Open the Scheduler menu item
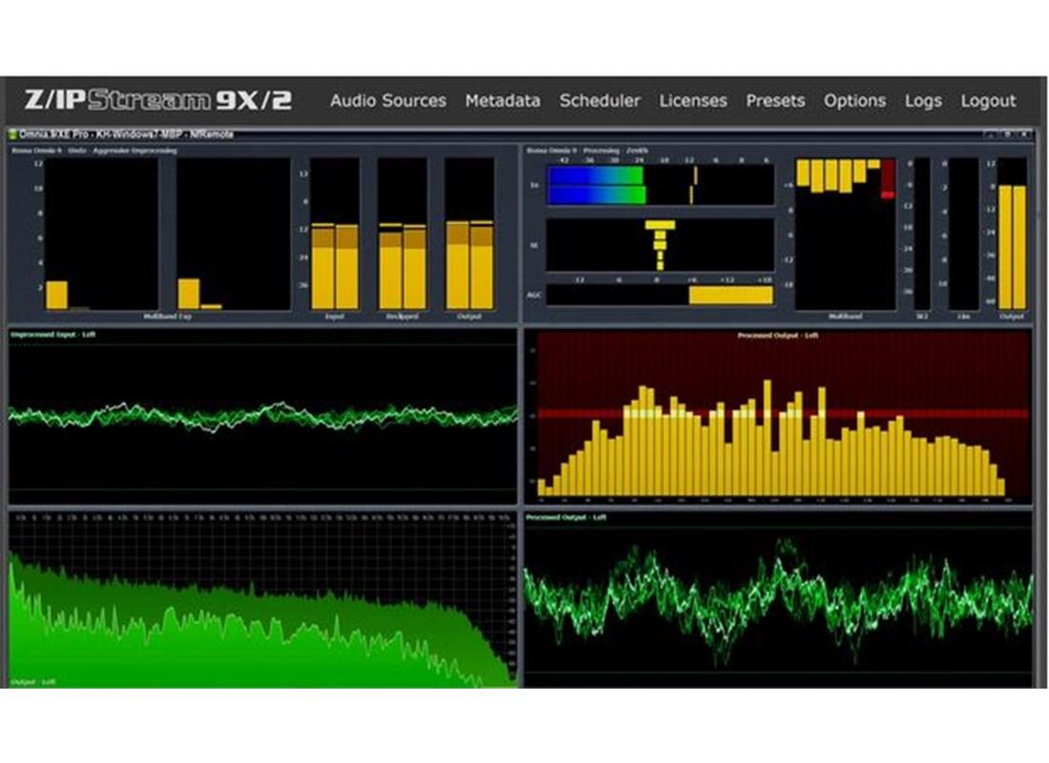 pyautogui.click(x=600, y=101)
